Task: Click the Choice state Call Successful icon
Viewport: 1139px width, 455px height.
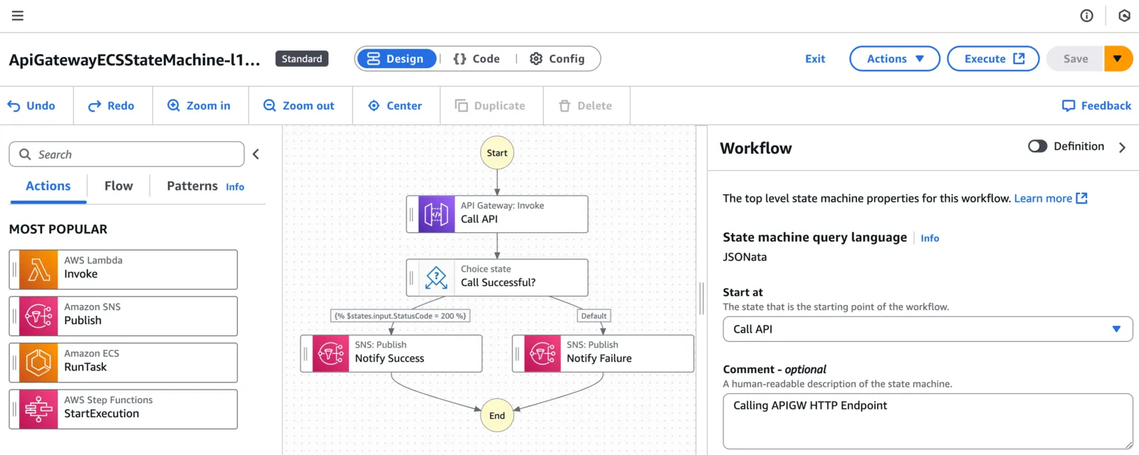Action: [436, 277]
